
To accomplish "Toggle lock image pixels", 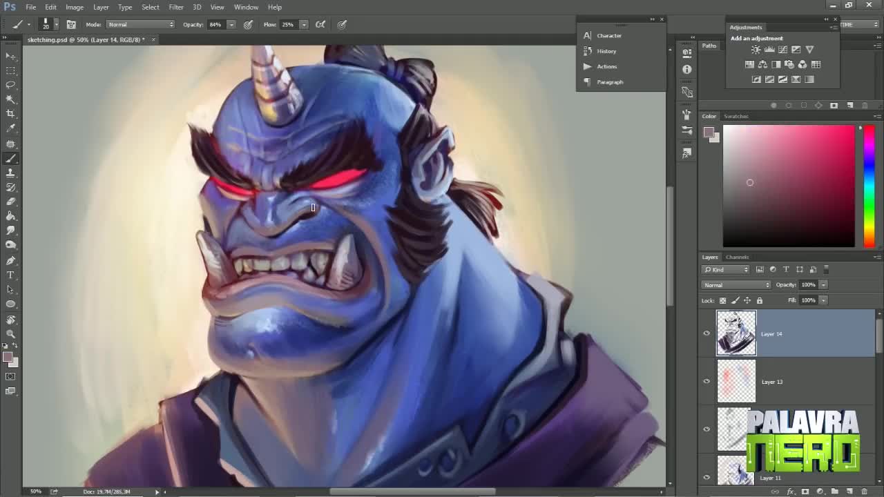I will point(736,300).
